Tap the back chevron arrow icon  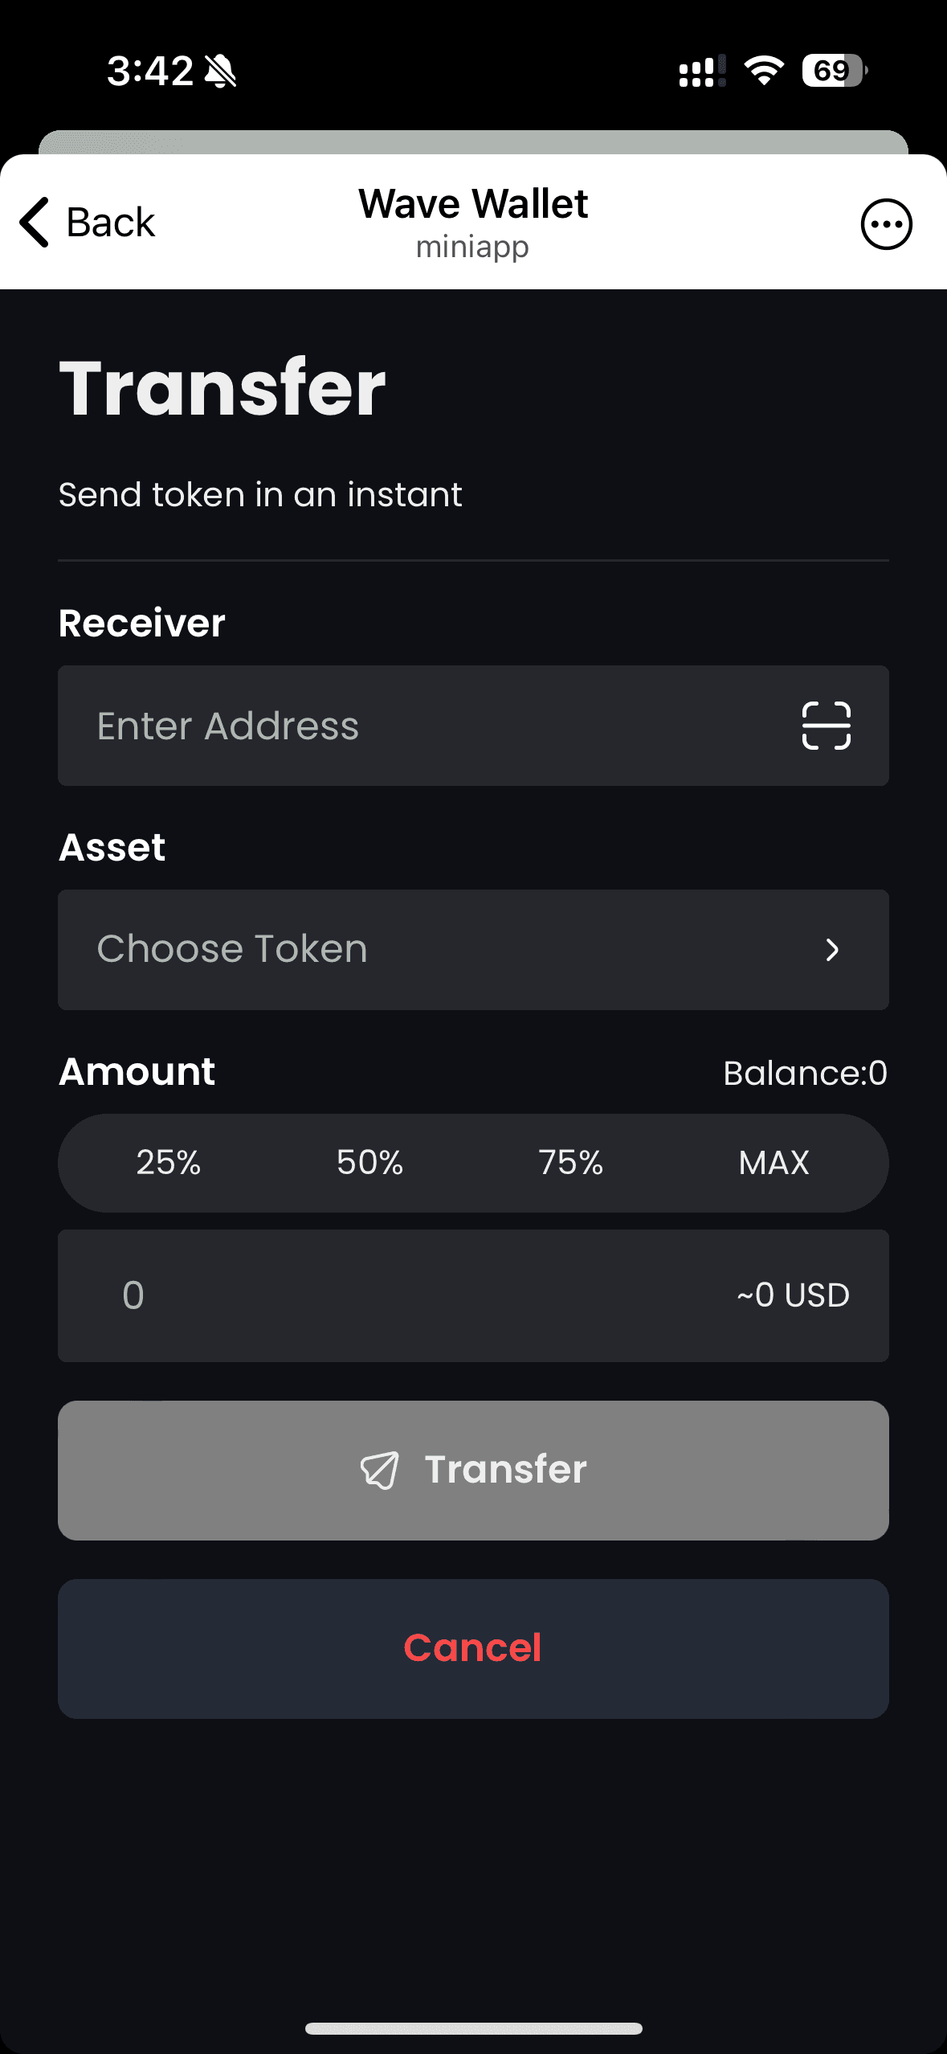pos(35,222)
